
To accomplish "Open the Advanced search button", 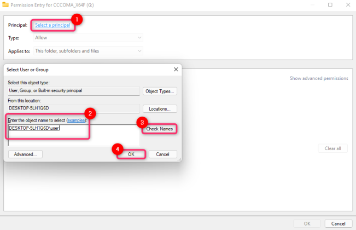I will coord(25,154).
